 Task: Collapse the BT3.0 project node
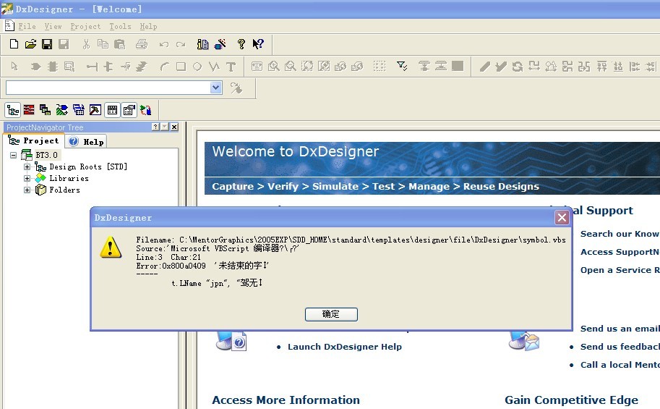(x=14, y=155)
